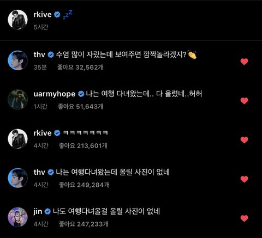The width and height of the screenshot is (262, 238).
Task: Open thv's avatar on 35분 comment
Action: click(17, 60)
